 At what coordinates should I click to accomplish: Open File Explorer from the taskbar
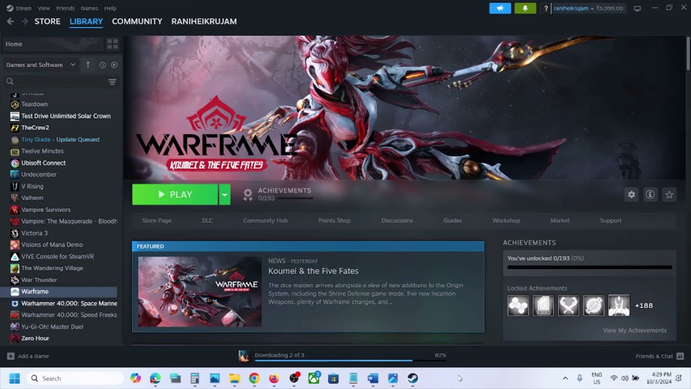(x=234, y=378)
